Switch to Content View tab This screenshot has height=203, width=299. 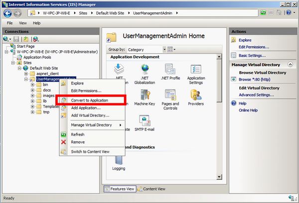[151, 189]
